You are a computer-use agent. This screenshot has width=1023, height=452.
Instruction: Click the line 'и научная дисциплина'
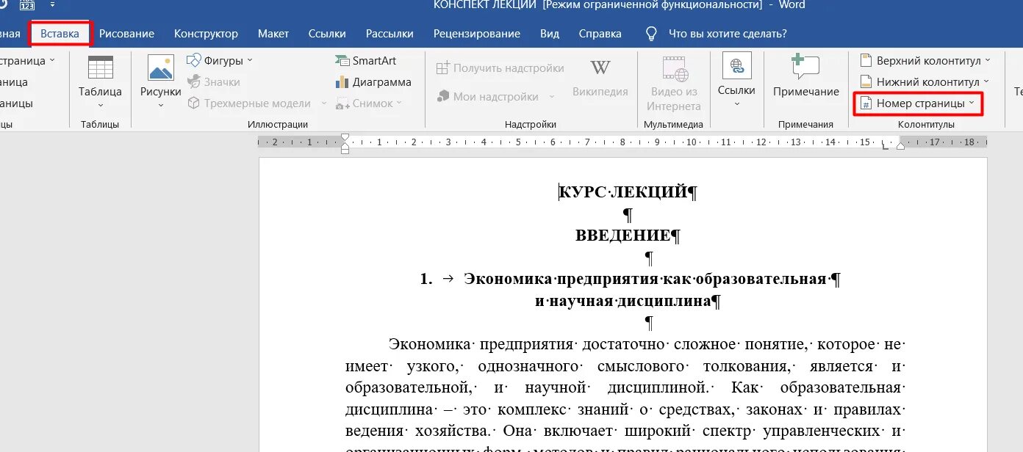click(x=623, y=301)
